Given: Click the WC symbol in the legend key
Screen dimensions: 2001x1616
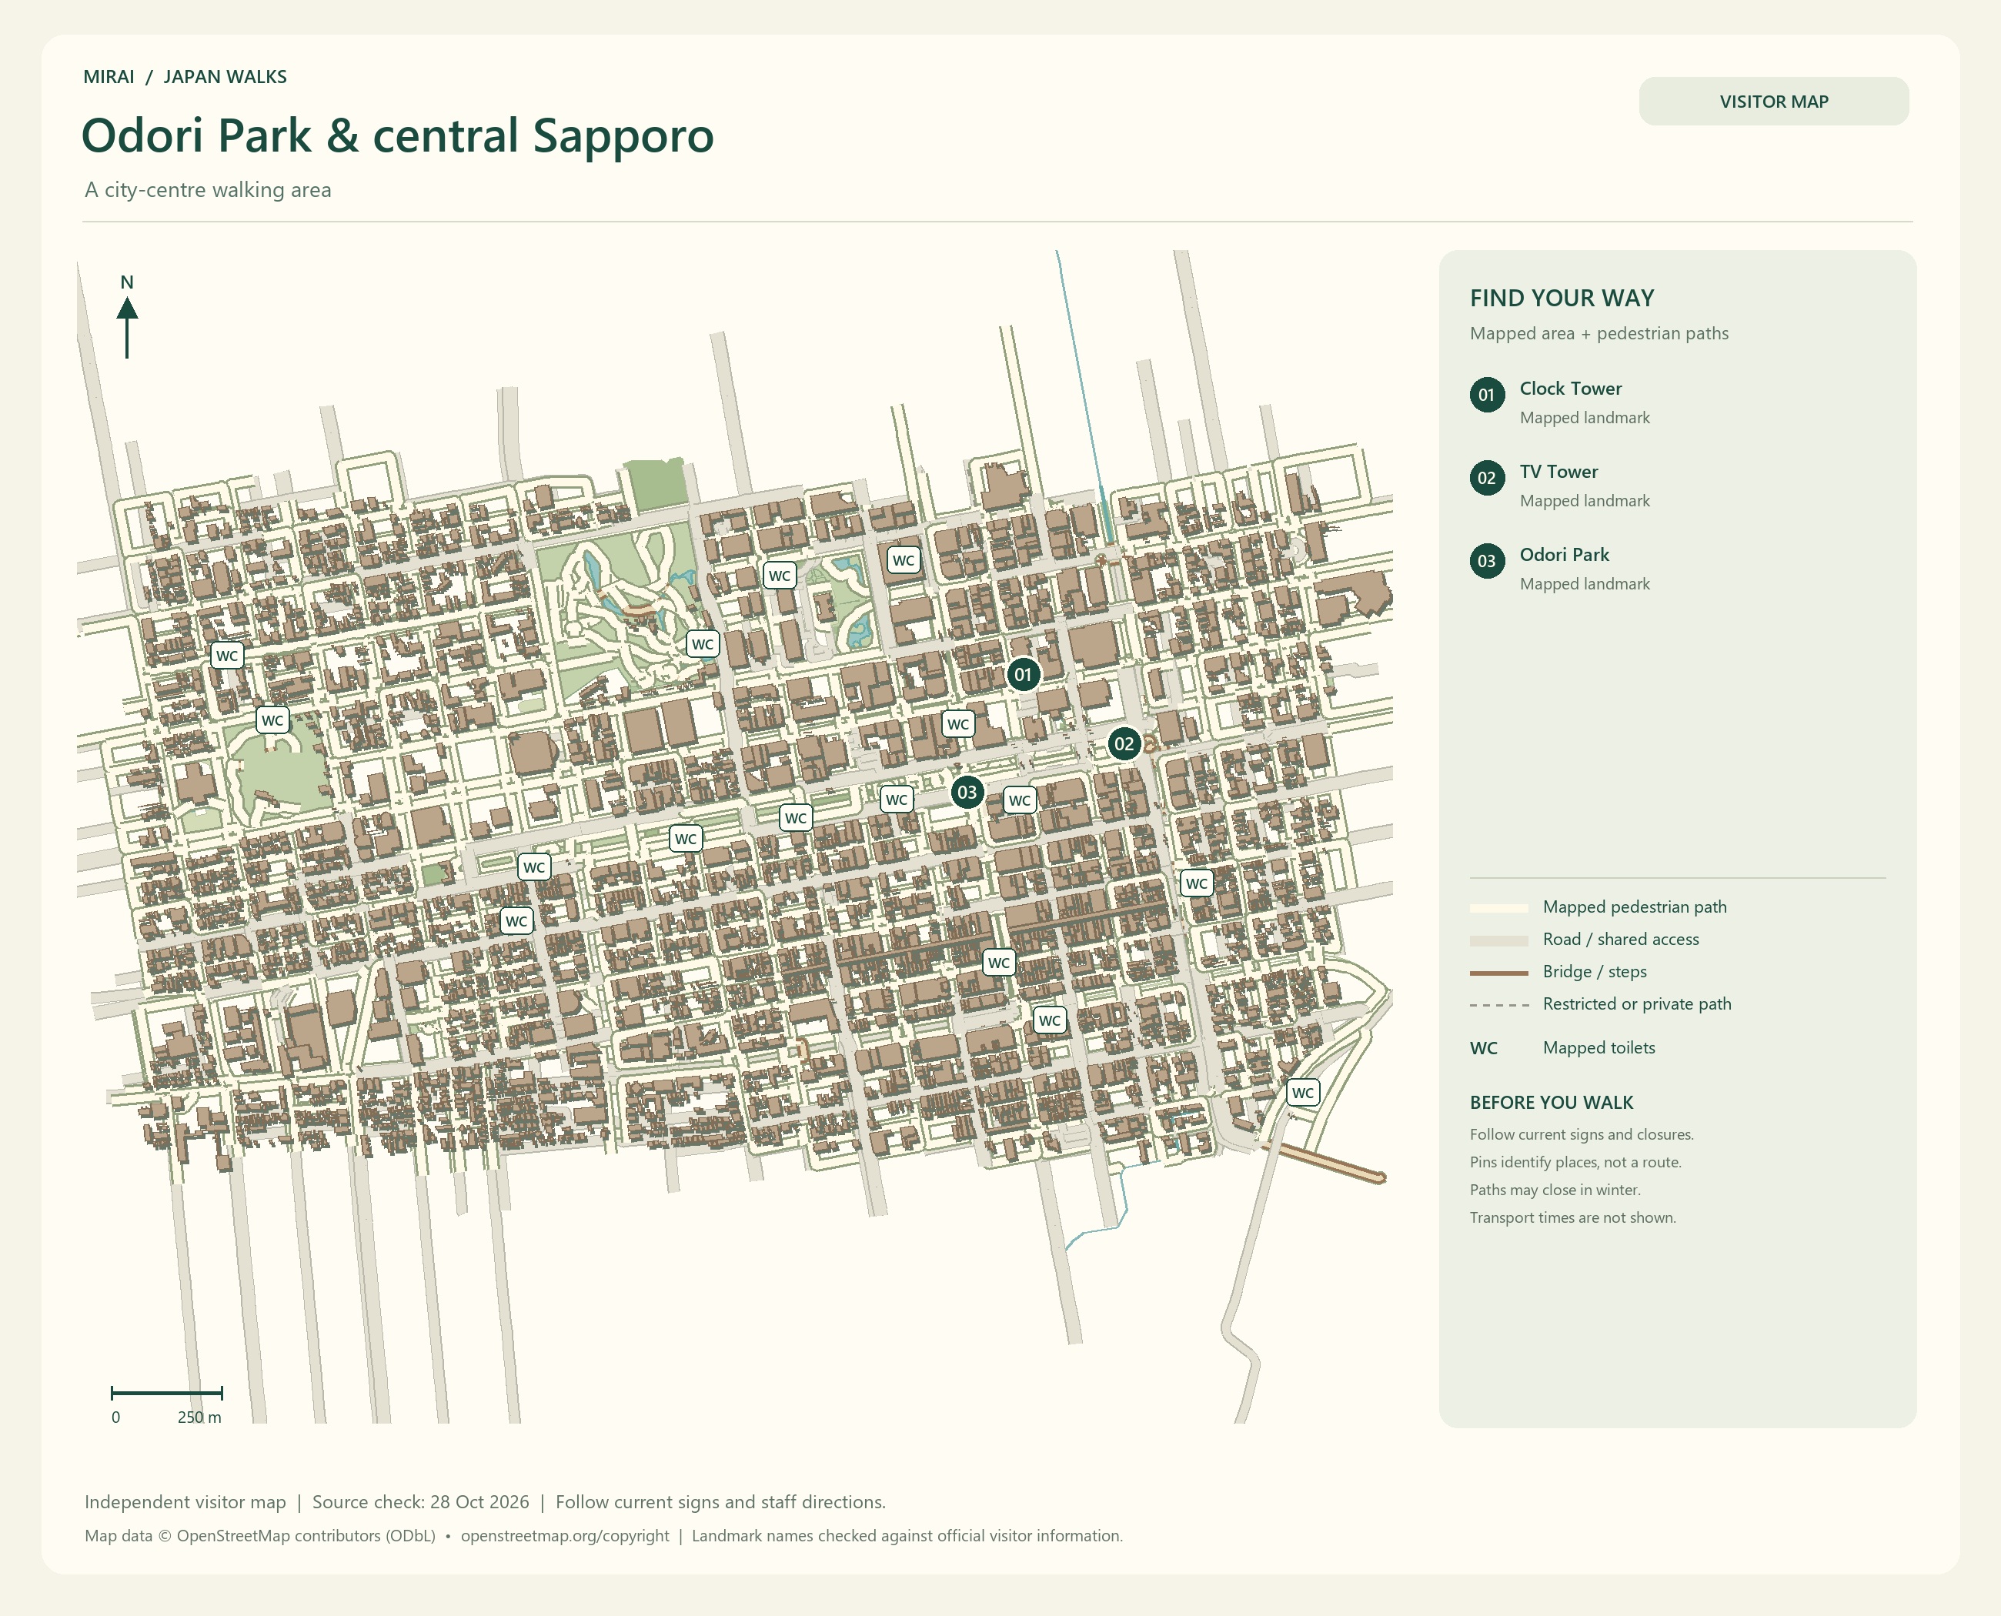Looking at the screenshot, I should tap(1485, 1048).
